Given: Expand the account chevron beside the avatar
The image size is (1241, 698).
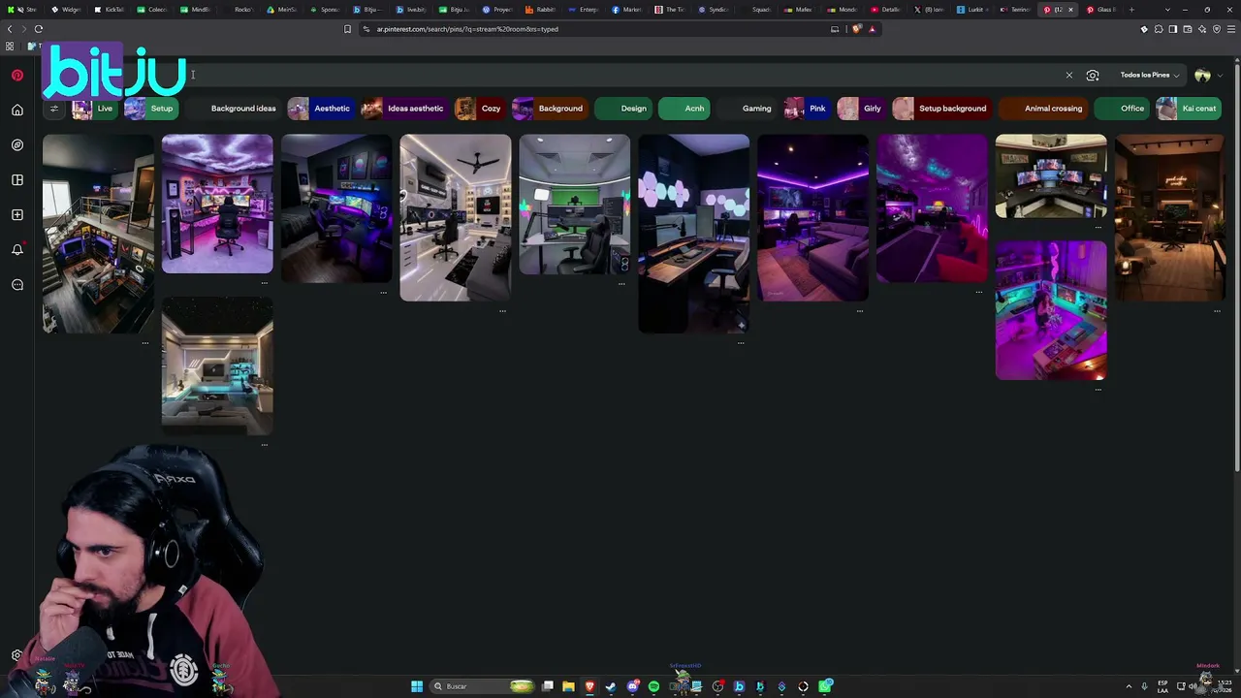Looking at the screenshot, I should (x=1220, y=76).
